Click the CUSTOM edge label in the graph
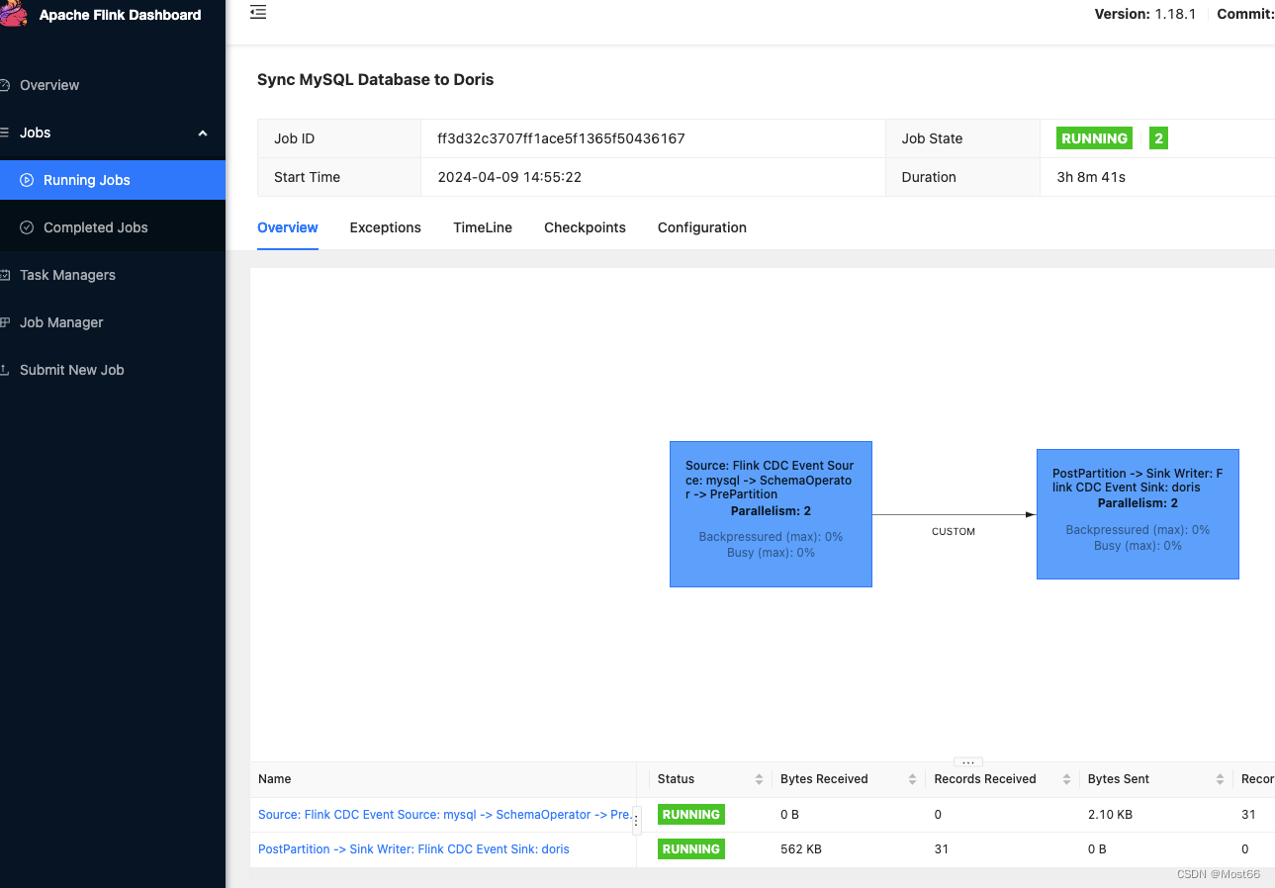Screen dimensions: 1275x888 [954, 532]
